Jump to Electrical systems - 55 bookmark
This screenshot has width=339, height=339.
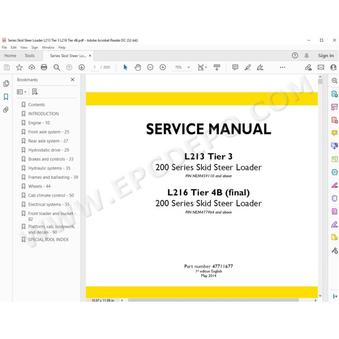point(49,204)
